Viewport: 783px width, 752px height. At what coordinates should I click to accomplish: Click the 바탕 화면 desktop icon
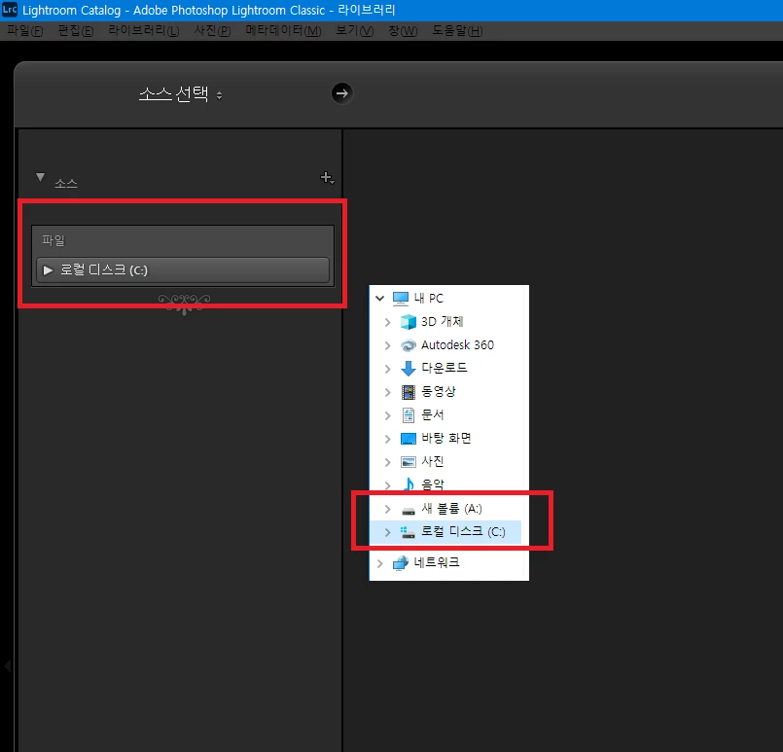pyautogui.click(x=408, y=439)
